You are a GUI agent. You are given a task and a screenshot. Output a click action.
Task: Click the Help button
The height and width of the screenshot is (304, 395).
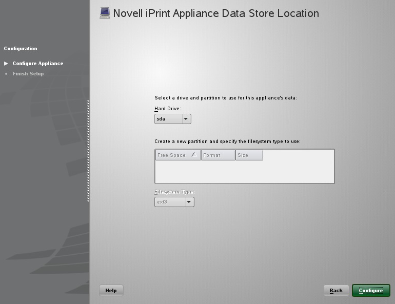[x=111, y=290]
